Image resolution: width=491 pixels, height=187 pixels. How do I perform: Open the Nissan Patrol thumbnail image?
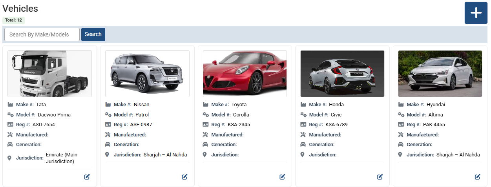point(147,74)
